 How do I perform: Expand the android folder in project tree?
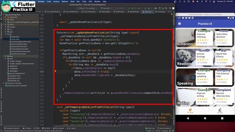click(6, 22)
